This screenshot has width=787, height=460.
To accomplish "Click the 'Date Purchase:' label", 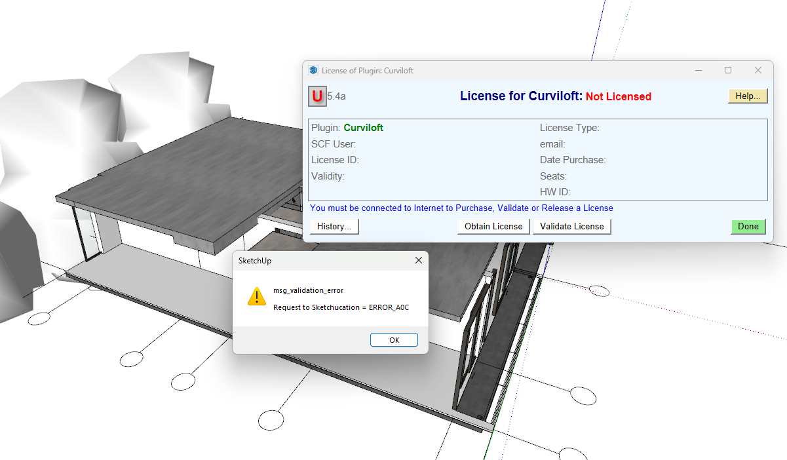I will [573, 160].
